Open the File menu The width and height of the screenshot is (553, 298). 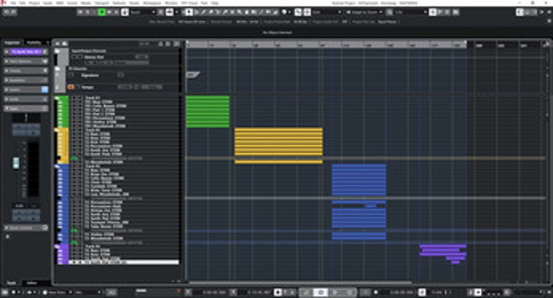point(13,3)
